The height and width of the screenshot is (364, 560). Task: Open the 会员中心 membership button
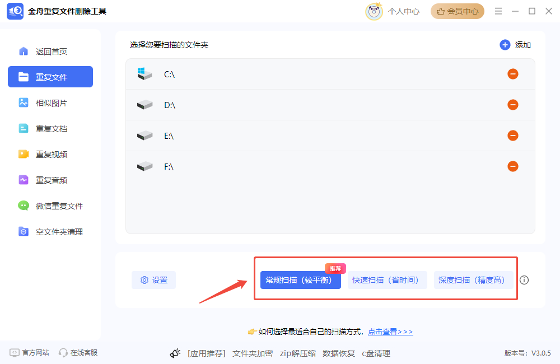click(x=457, y=11)
